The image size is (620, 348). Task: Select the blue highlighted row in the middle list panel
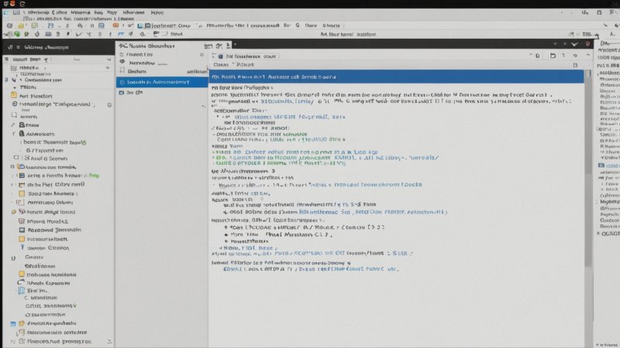(x=162, y=82)
